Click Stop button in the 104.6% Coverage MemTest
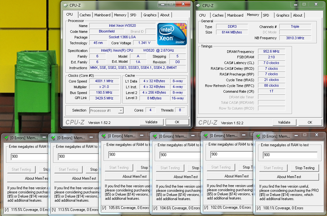Screen dimensions: 327x216 tap(194, 168)
